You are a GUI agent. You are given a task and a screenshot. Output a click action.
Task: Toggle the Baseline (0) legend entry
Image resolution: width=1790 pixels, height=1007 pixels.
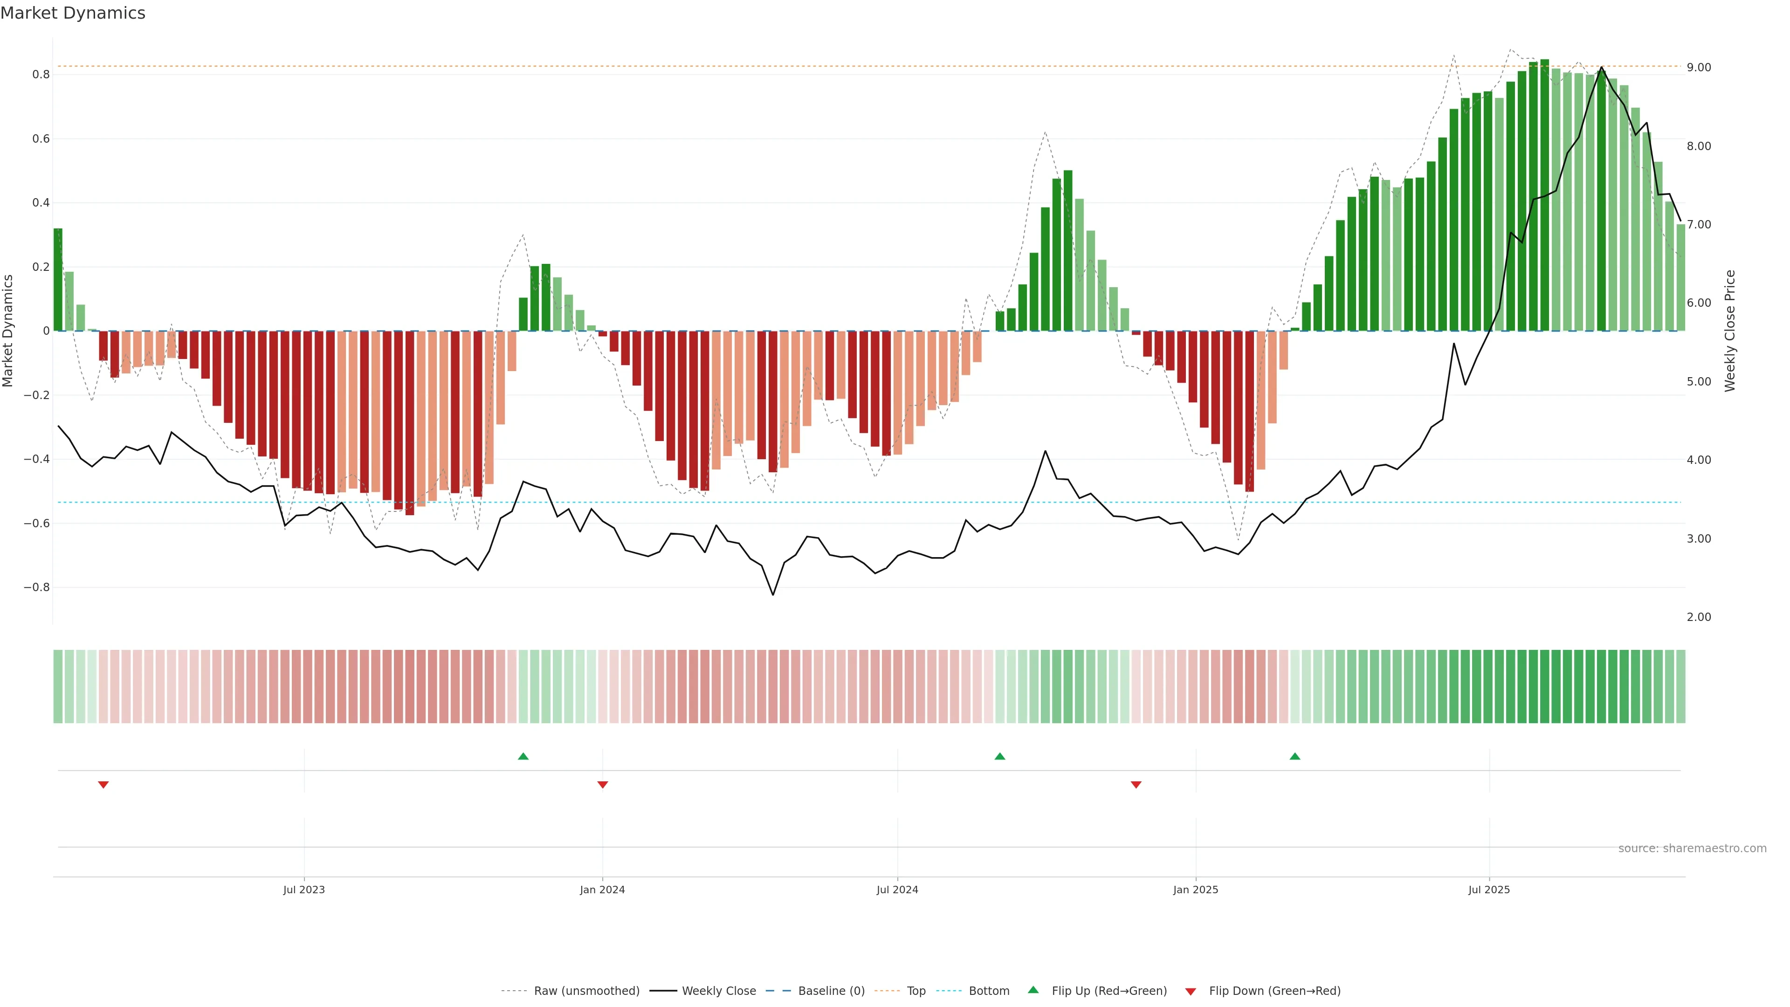[x=831, y=990]
